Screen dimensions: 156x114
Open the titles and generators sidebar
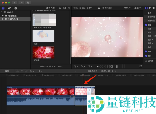(16, 8)
